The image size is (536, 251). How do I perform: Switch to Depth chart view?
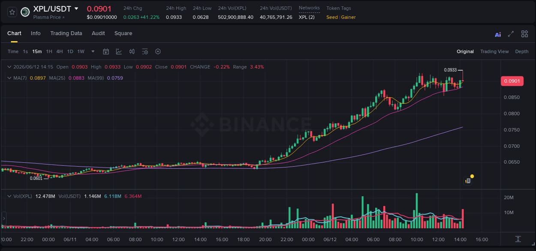click(x=522, y=51)
